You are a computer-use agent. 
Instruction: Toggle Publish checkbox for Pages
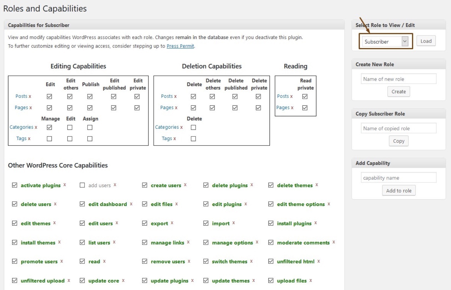(x=90, y=108)
